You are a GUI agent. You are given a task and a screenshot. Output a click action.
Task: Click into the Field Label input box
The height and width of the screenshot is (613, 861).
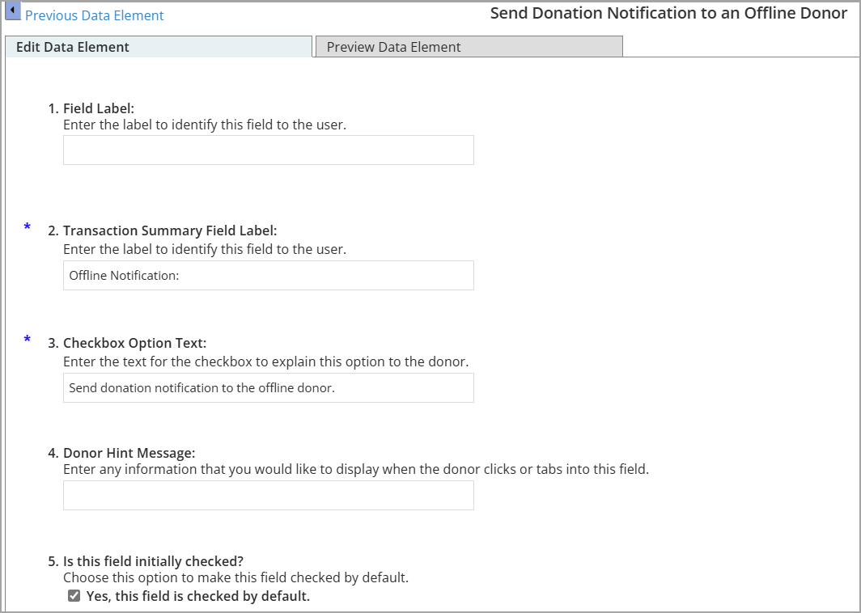[x=269, y=150]
